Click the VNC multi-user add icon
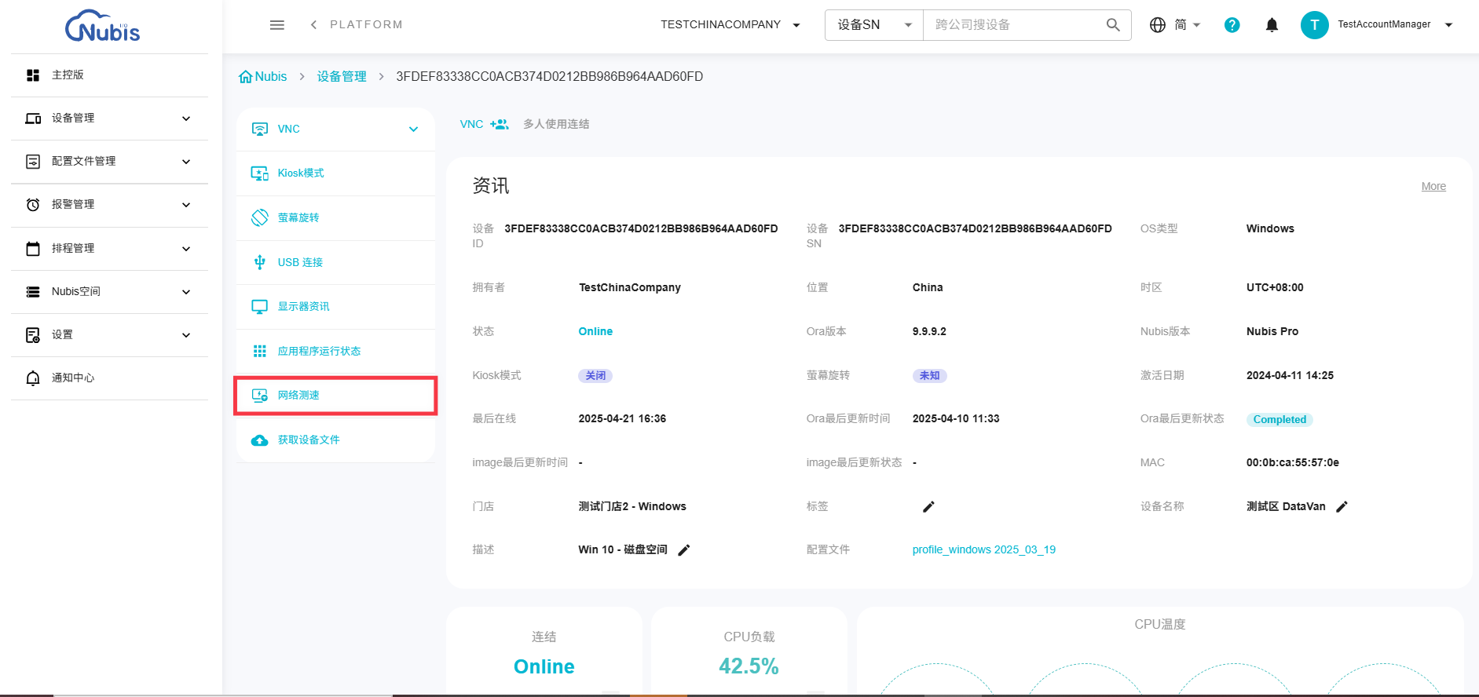Screen dimensions: 1479x697 500,124
